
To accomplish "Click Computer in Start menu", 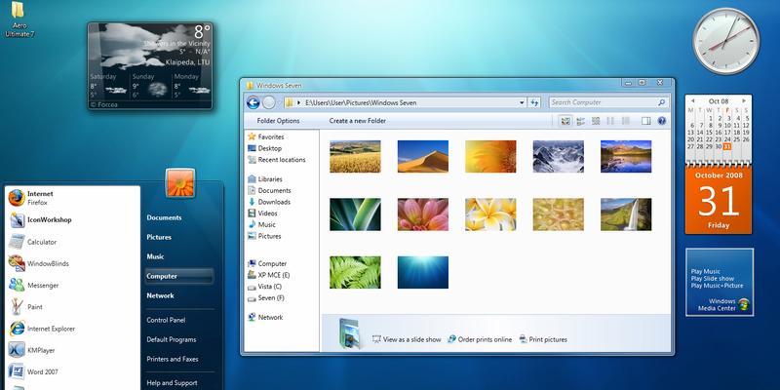I will click(x=179, y=276).
